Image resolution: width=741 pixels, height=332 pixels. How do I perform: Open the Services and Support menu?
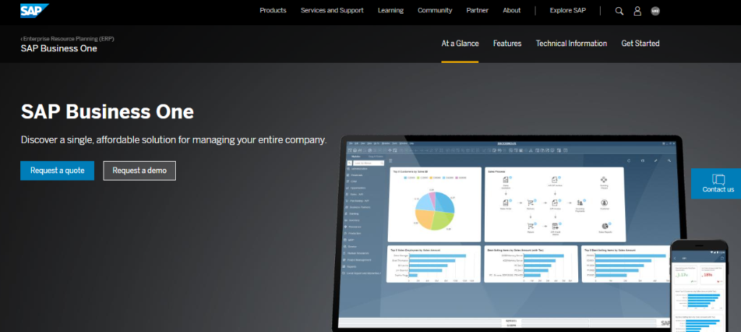point(332,10)
